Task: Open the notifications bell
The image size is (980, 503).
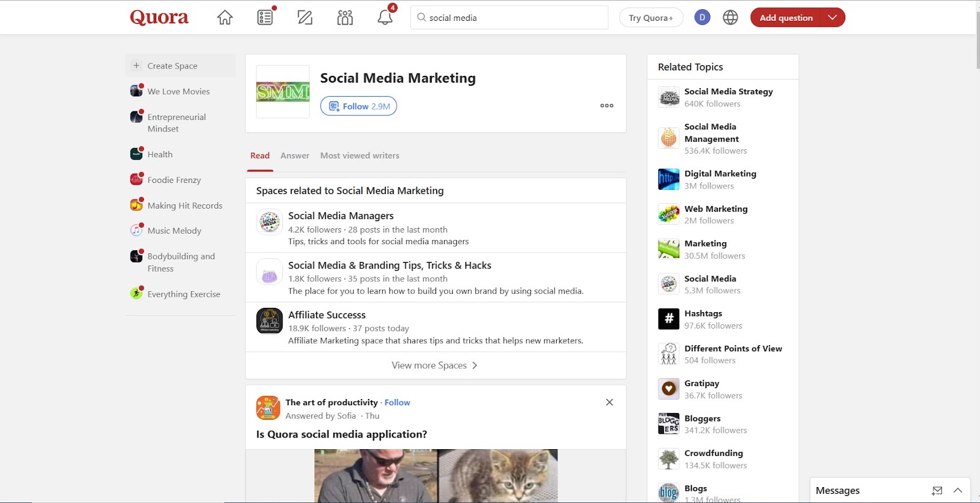Action: coord(385,17)
